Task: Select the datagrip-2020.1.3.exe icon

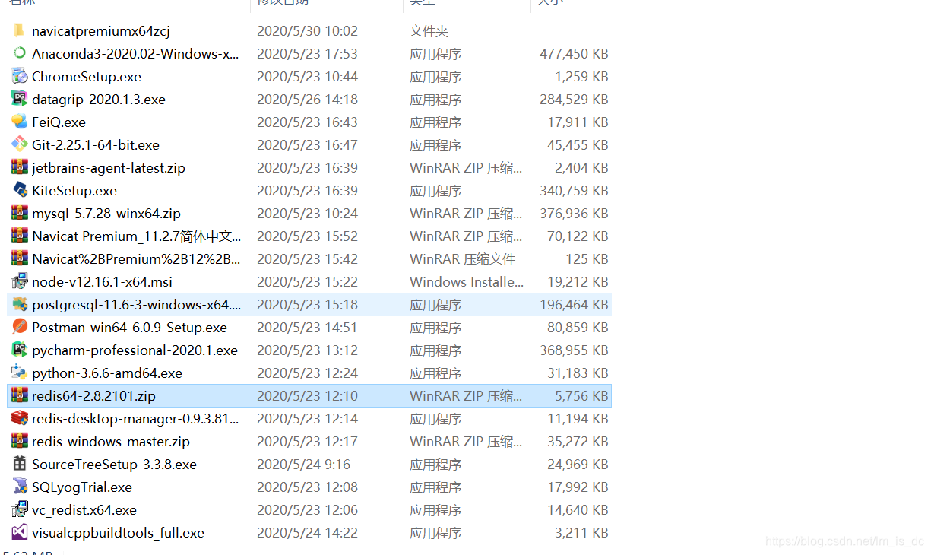Action: (20, 99)
